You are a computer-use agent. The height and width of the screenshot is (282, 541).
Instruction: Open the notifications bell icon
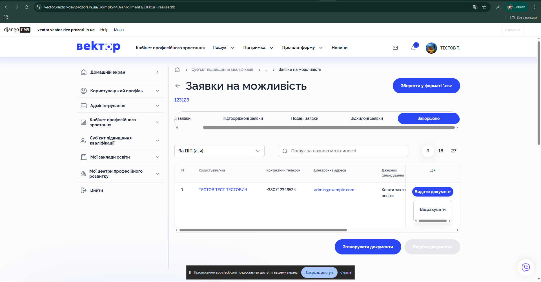(x=413, y=48)
